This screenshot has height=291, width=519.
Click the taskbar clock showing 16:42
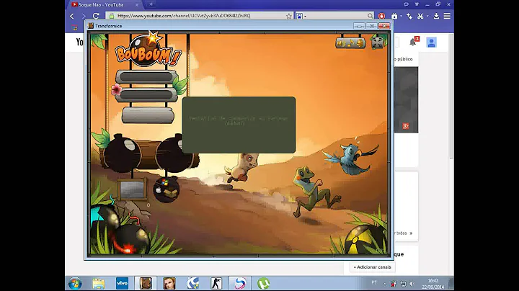pyautogui.click(x=433, y=284)
